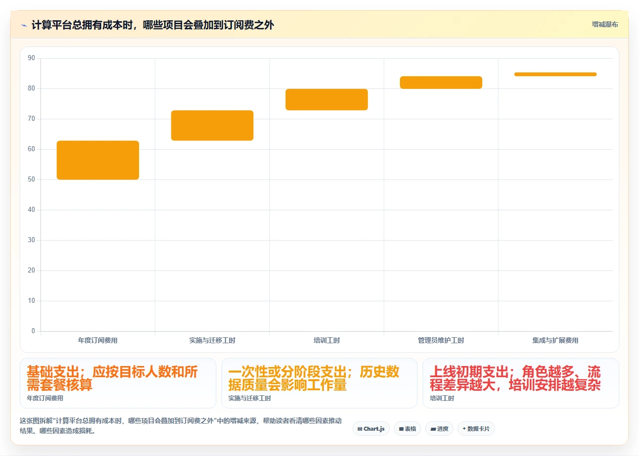Click the 进度 tag chip
The height and width of the screenshot is (456, 639).
439,429
